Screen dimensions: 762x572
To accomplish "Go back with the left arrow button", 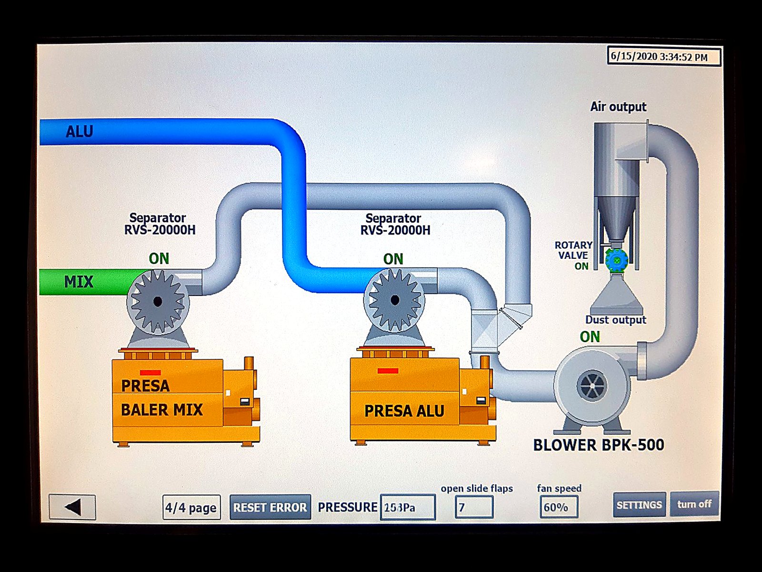I will click(72, 507).
